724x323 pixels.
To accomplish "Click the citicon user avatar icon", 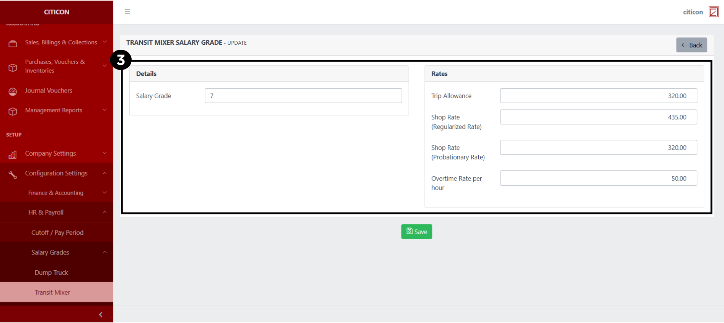I will (713, 12).
